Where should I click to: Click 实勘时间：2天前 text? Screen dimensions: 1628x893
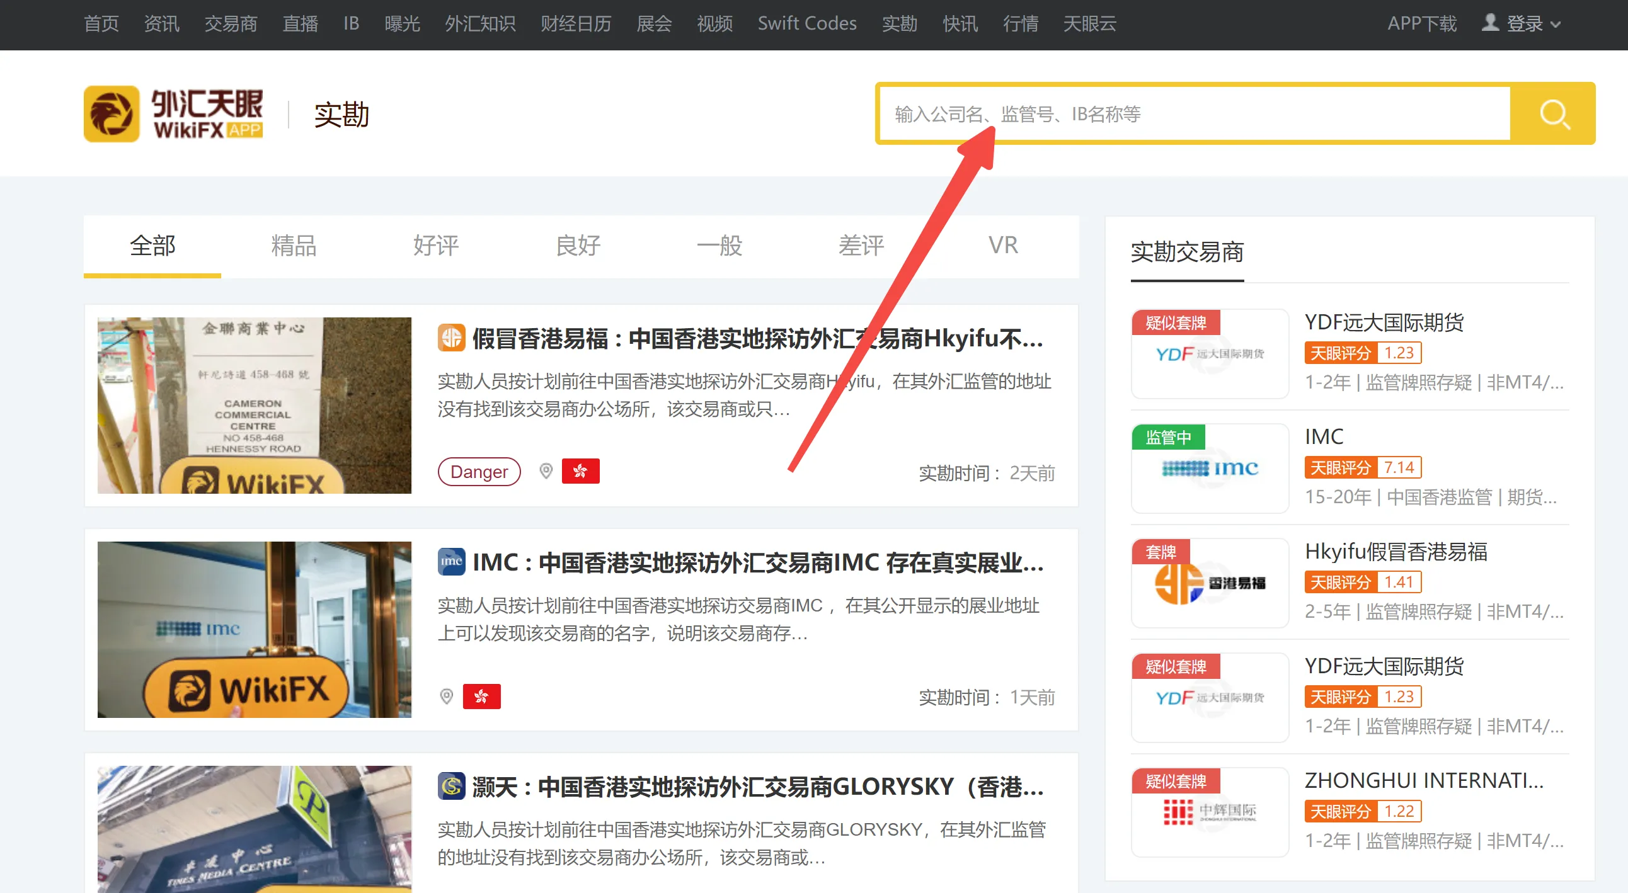[987, 473]
